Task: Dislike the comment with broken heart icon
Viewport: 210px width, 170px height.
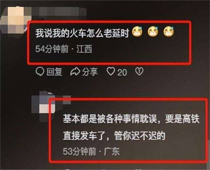Action: point(139,72)
